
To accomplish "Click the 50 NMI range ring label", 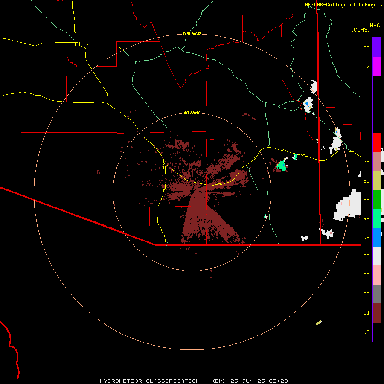I will 192,113.
